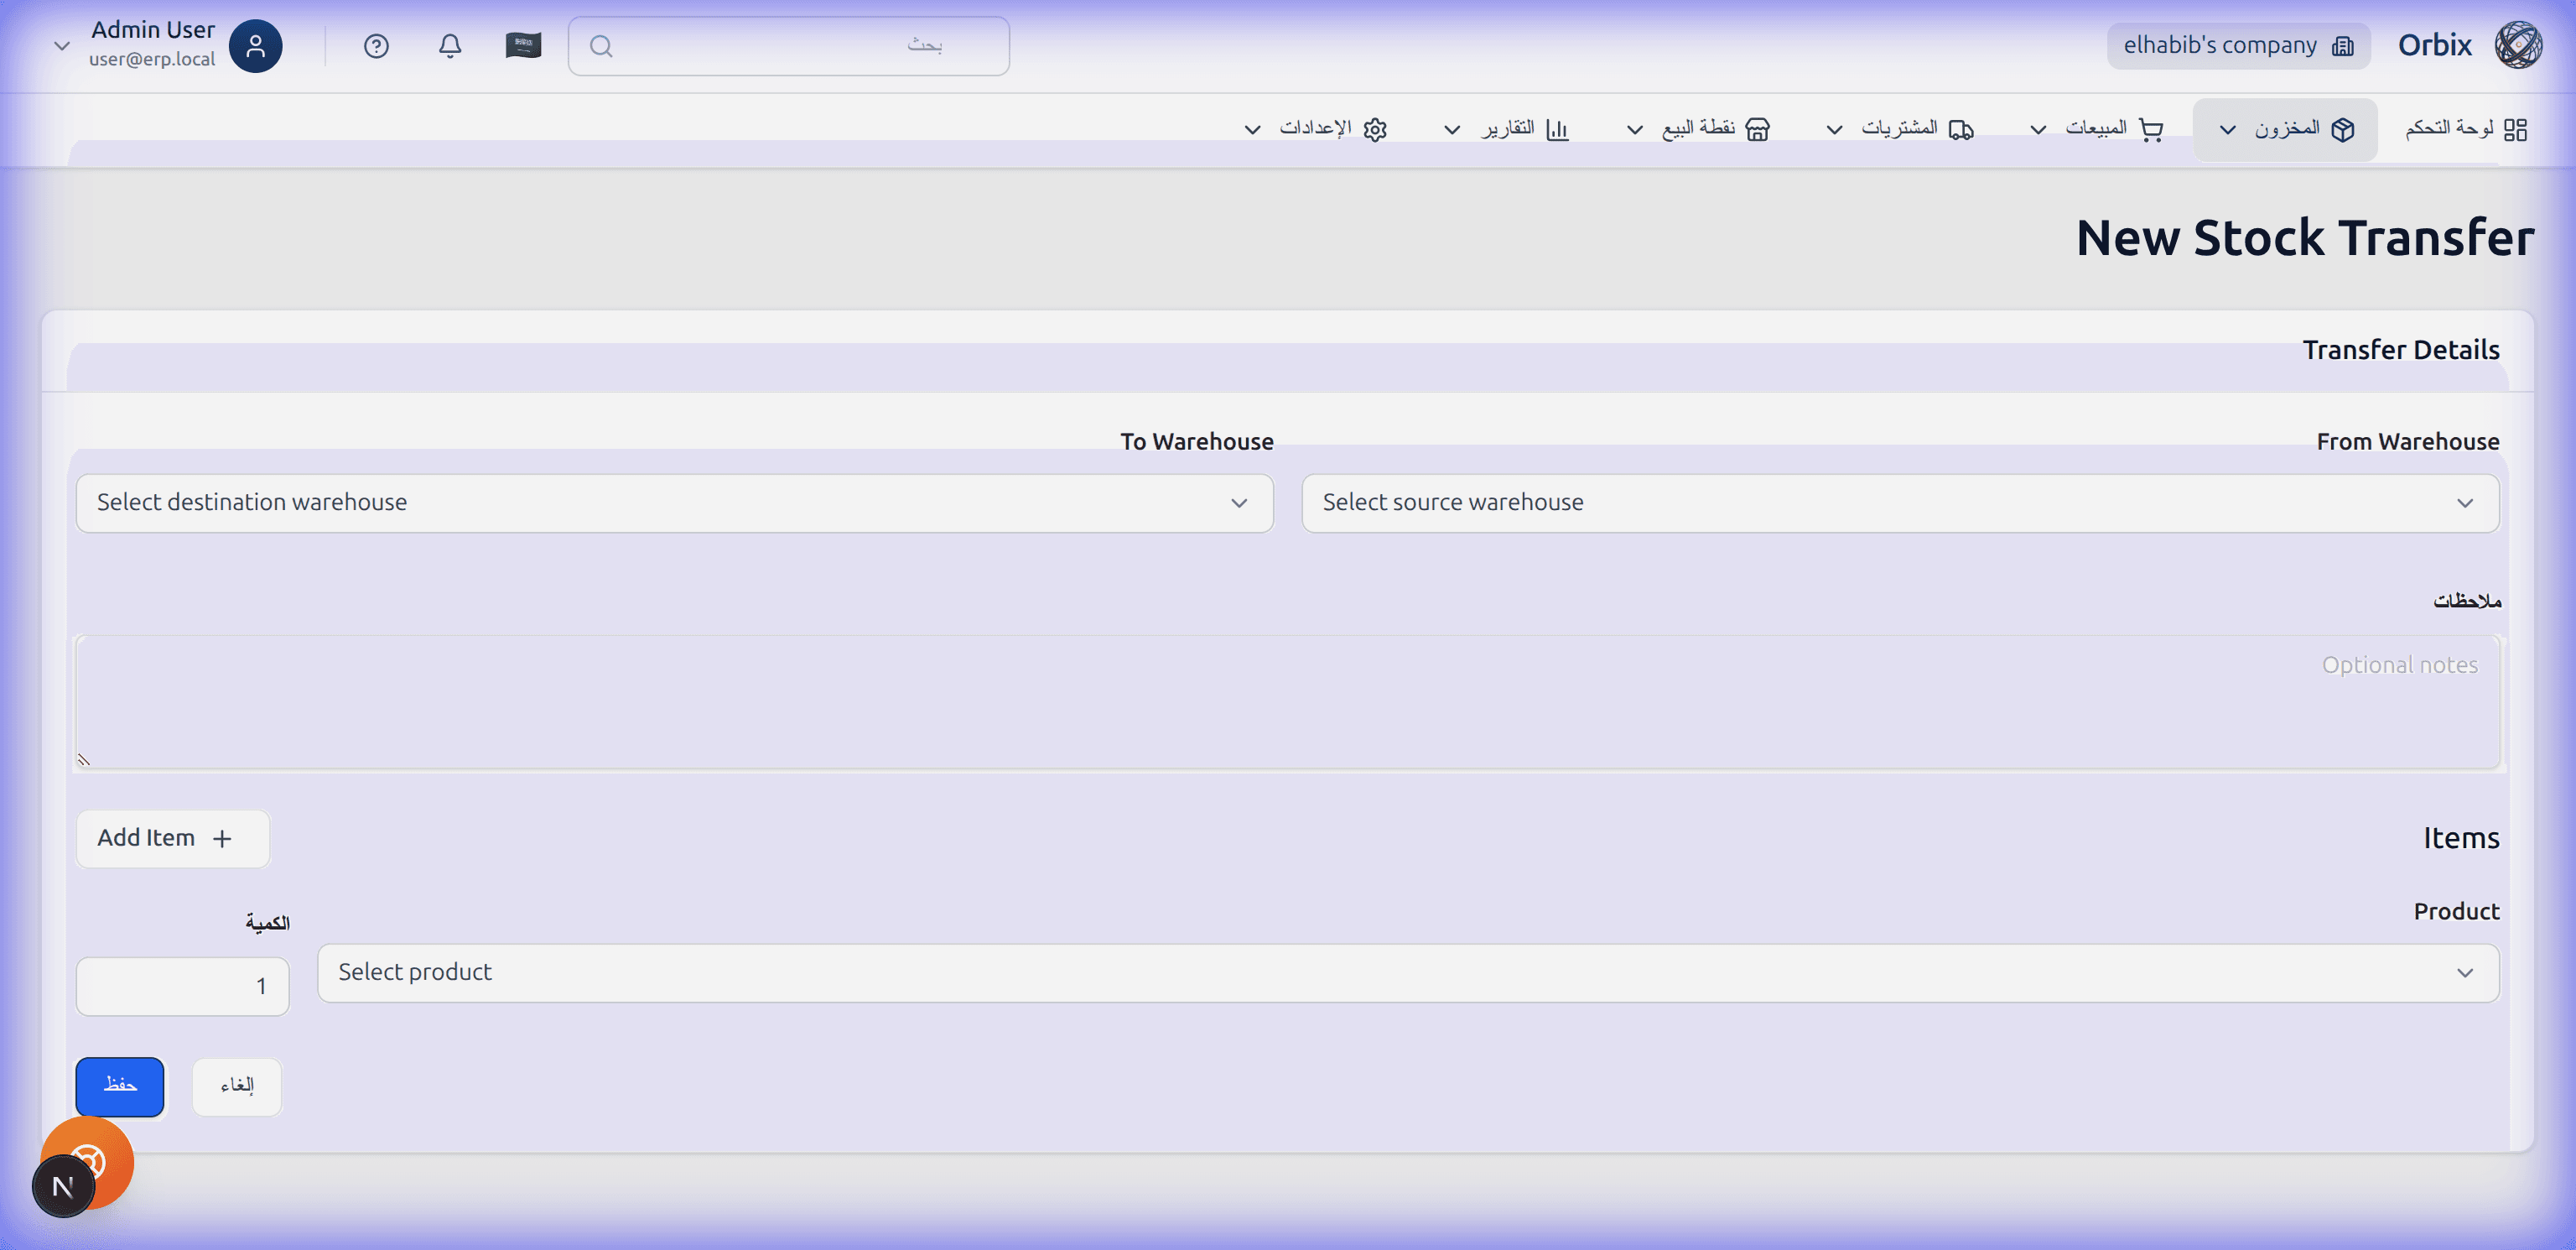Image resolution: width=2576 pixels, height=1250 pixels.
Task: Click the التقارير bar chart icon
Action: tap(1557, 128)
